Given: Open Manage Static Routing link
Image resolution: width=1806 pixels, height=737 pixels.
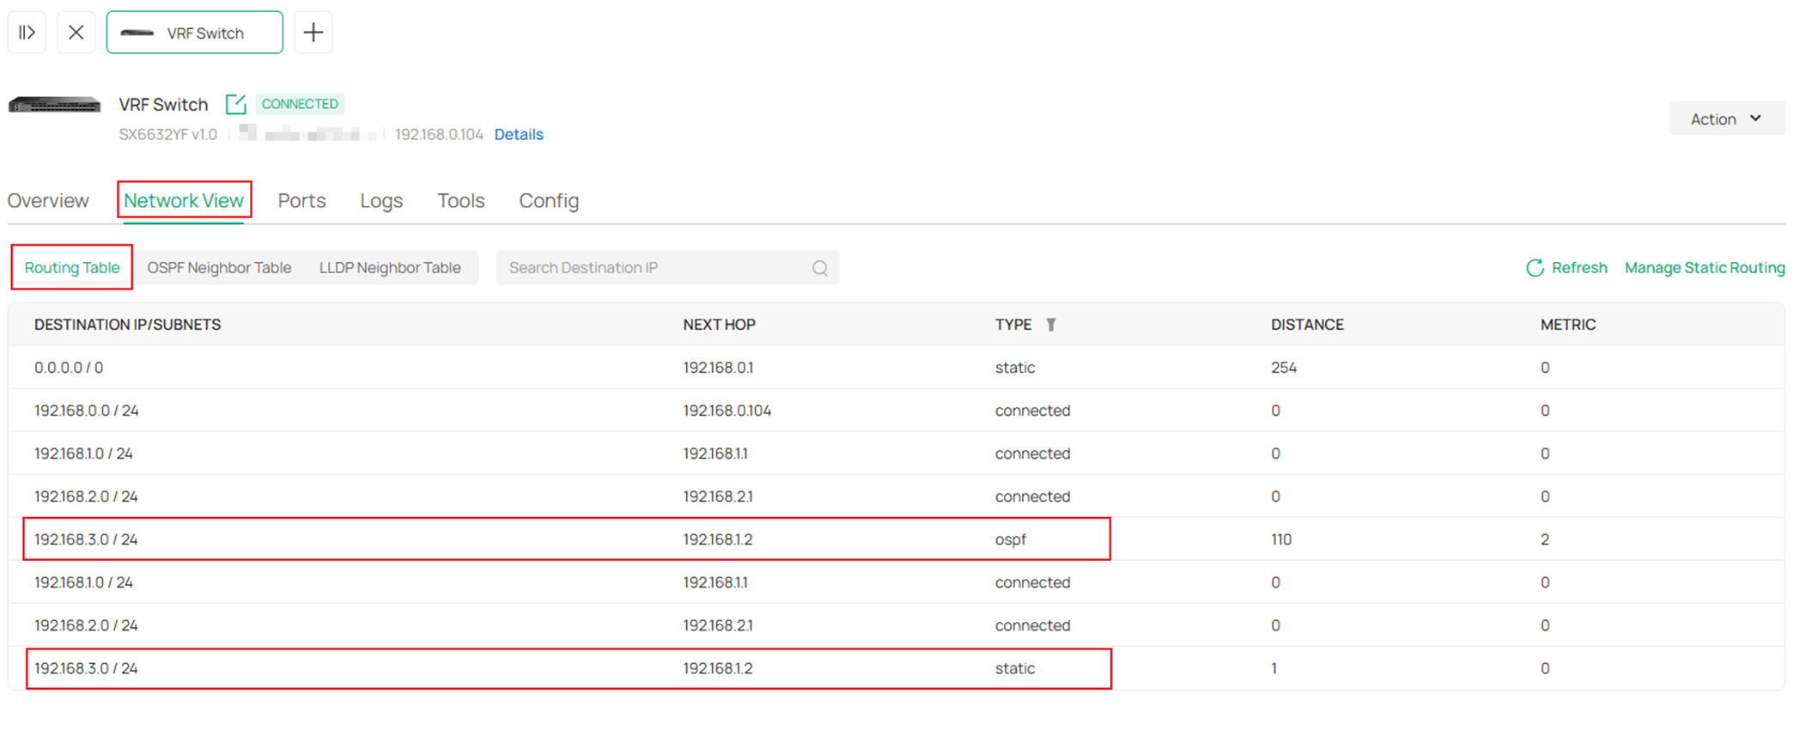Looking at the screenshot, I should (1704, 268).
